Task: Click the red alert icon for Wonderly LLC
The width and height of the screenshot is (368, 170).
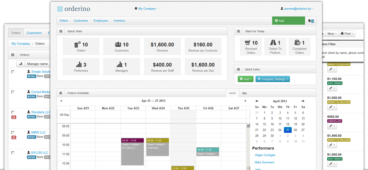Action: [14, 117]
